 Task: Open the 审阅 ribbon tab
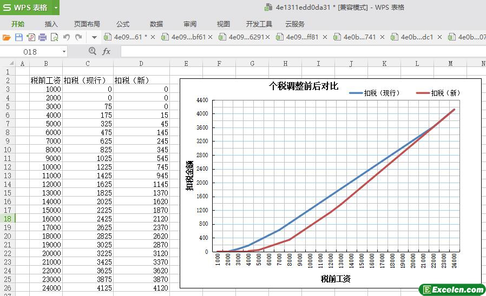click(x=189, y=24)
